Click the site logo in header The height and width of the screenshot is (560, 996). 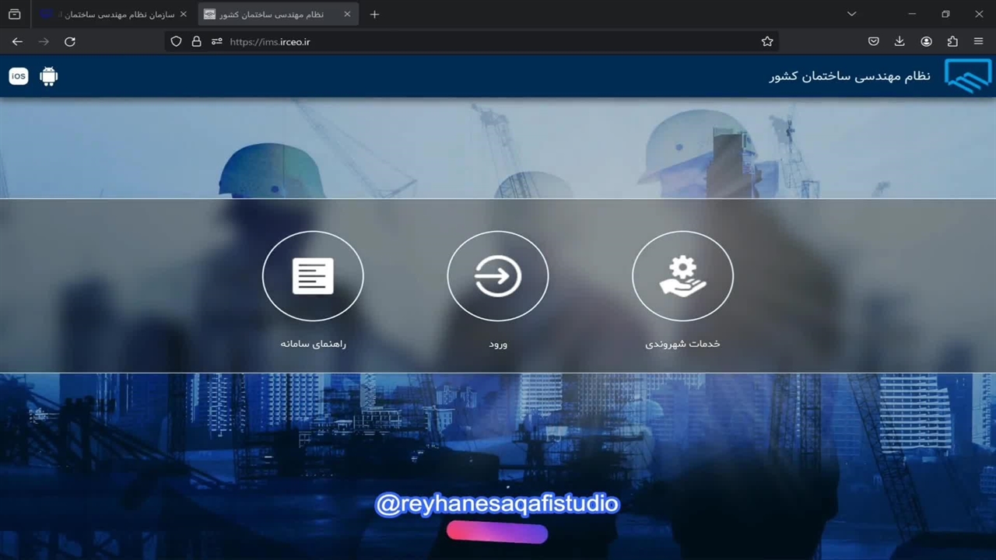click(x=967, y=76)
